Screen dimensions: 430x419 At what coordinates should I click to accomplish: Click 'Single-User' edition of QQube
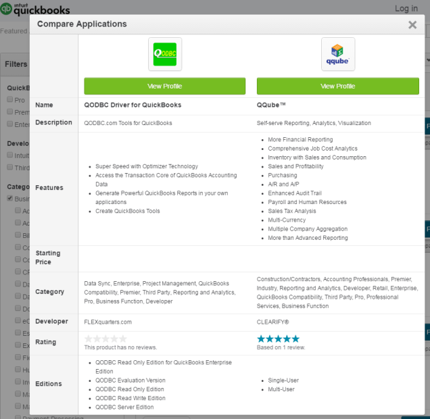283,380
